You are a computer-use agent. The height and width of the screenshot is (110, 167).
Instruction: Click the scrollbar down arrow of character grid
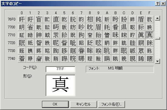click(x=158, y=61)
